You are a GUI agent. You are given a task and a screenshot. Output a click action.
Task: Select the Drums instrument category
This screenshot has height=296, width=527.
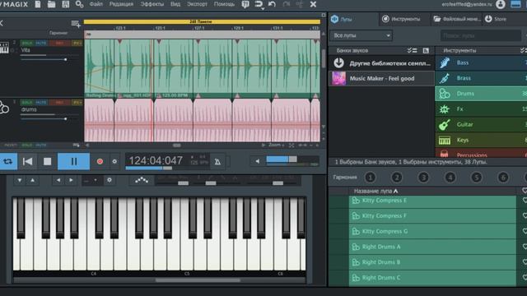point(481,94)
